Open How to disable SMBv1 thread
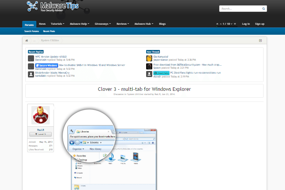The image size is (285, 190). tap(92, 65)
